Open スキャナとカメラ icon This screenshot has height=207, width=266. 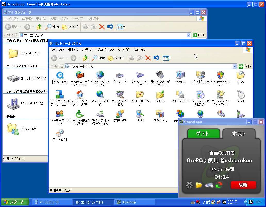point(200,75)
